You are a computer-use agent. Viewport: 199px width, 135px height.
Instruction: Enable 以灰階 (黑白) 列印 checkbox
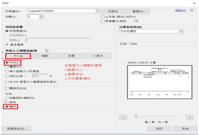tap(103, 17)
